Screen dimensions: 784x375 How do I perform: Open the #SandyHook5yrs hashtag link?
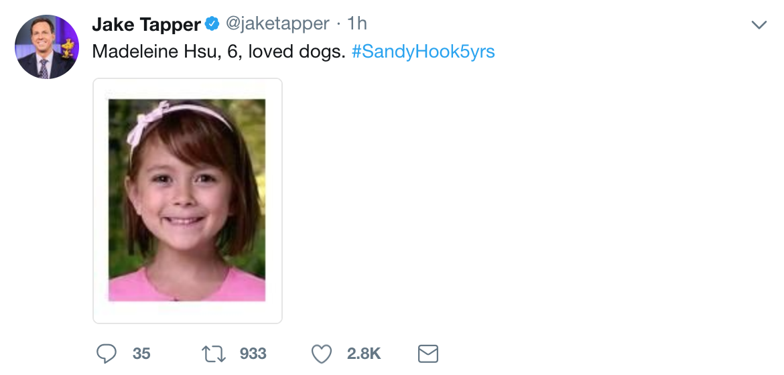coord(423,52)
